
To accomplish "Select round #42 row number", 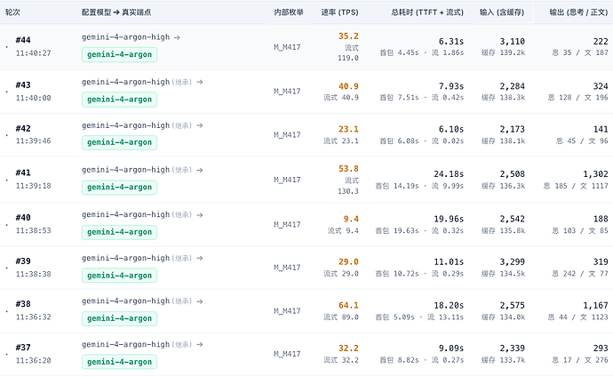I will coord(23,128).
